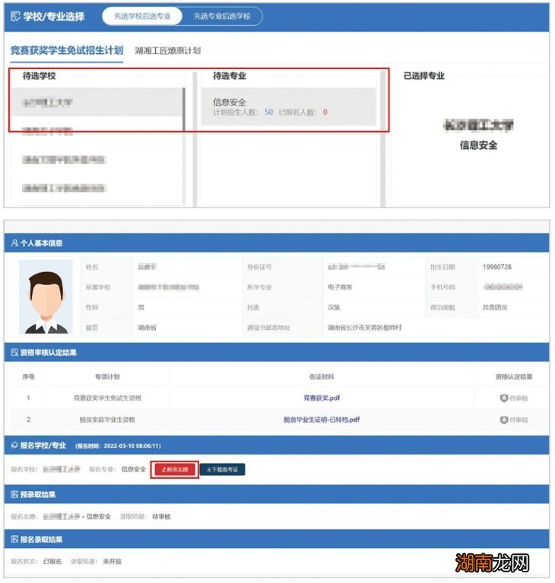Open 脱贫毕业生证明-已转档.pdf link

click(322, 420)
